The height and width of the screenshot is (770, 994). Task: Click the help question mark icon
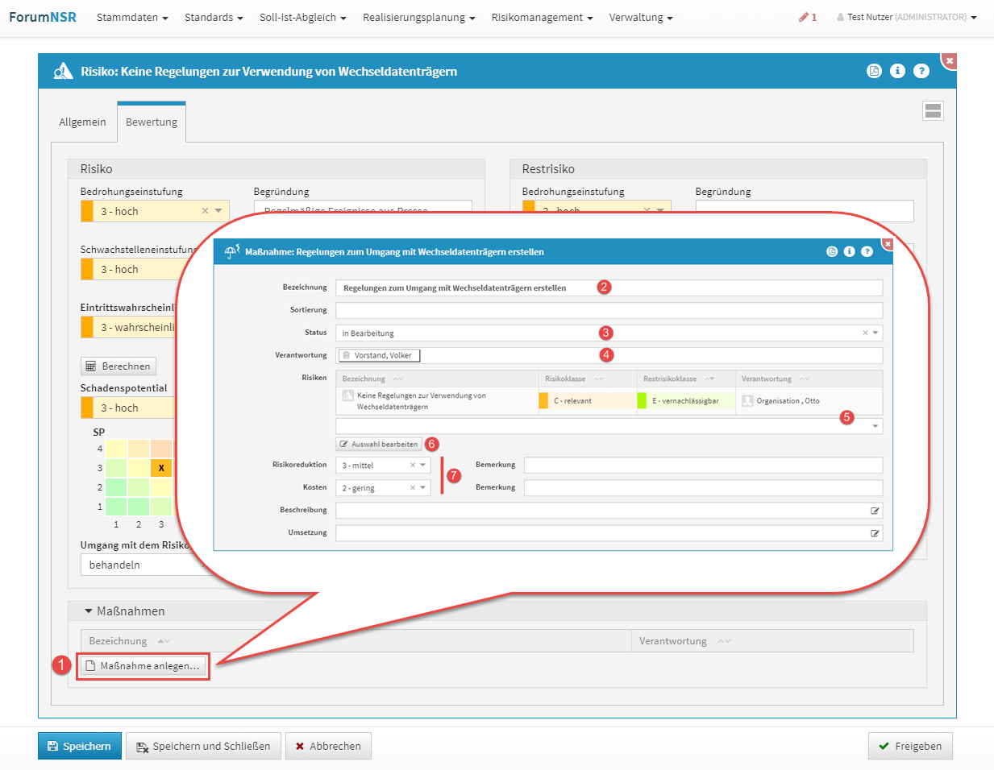921,71
